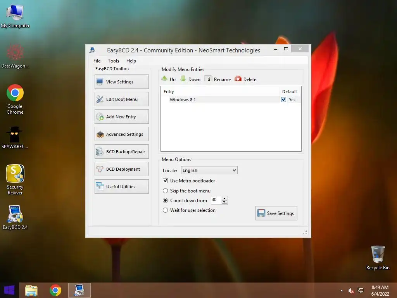Select the Windows 8.1 entry row
Viewport: 397px width, 298px height.
[x=231, y=100]
